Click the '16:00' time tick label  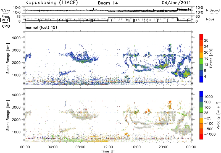click(136, 147)
